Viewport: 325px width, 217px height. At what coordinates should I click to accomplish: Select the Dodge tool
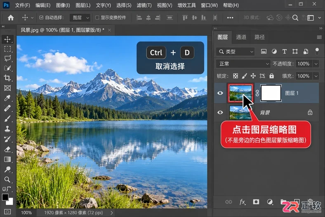[x=7, y=169]
